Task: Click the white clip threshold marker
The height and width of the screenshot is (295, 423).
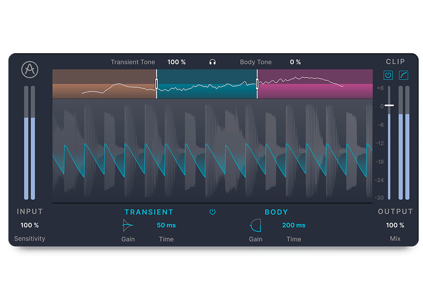Action: click(389, 105)
